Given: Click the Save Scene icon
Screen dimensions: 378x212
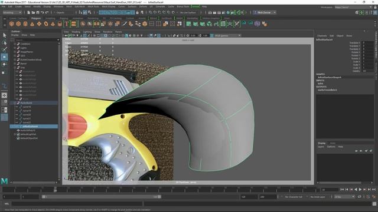Looking at the screenshot, I should pos(38,12).
